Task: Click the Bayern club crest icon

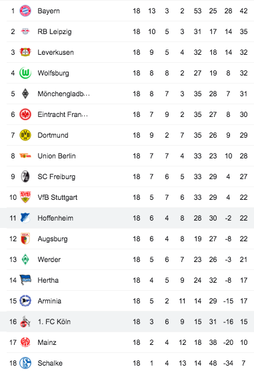Action: 25,11
